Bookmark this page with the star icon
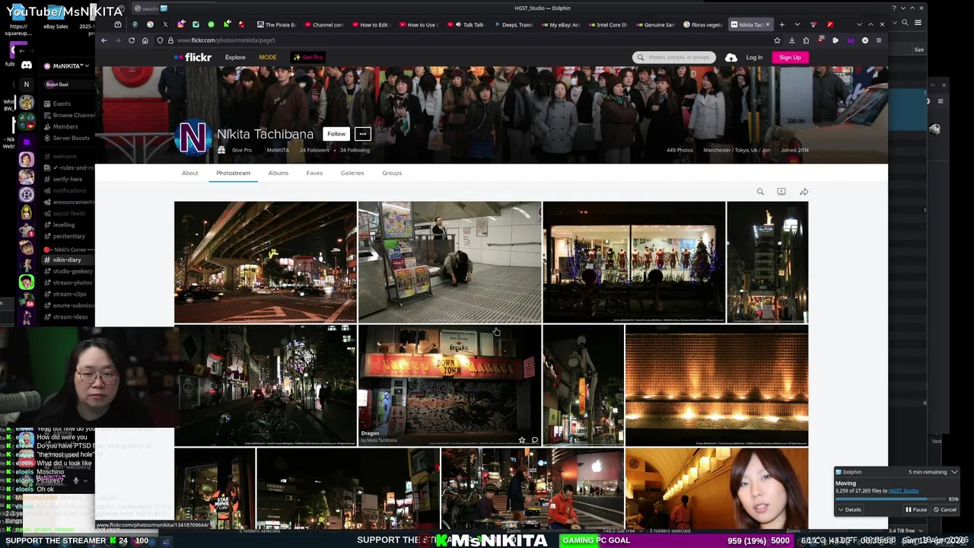974x548 pixels. click(x=777, y=40)
